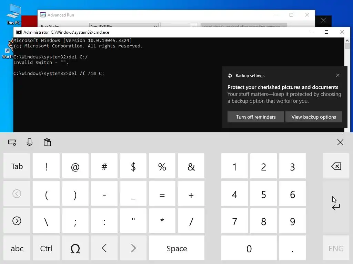
Task: Go to next symbol page
Action: (x=17, y=221)
